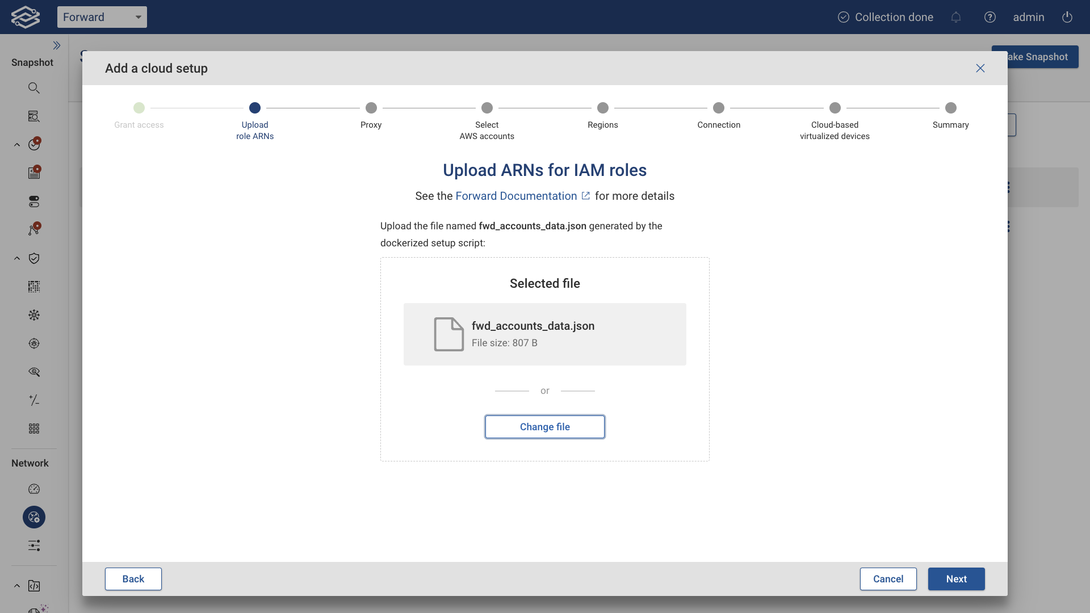
Task: Select the Summary step indicator
Action: [x=951, y=108]
